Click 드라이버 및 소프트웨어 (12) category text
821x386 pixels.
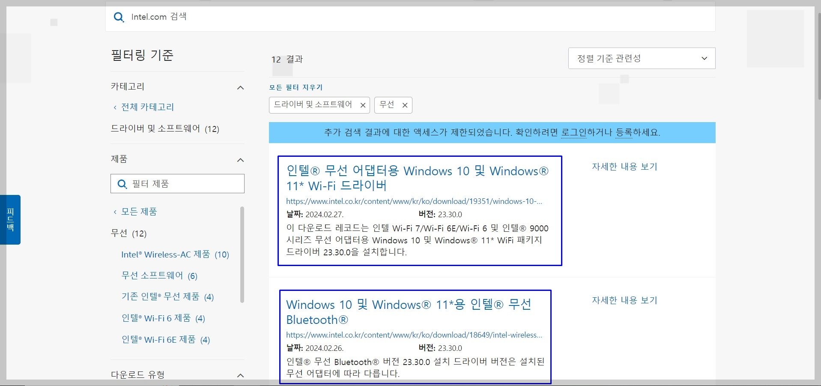165,129
